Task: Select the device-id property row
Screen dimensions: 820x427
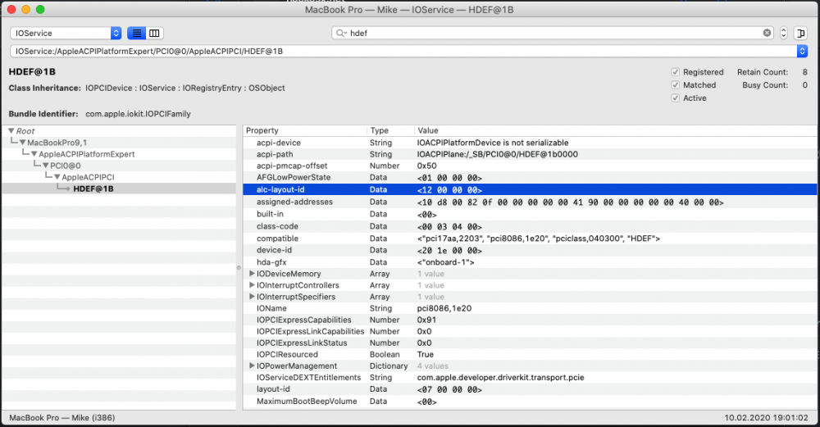Action: [x=530, y=250]
